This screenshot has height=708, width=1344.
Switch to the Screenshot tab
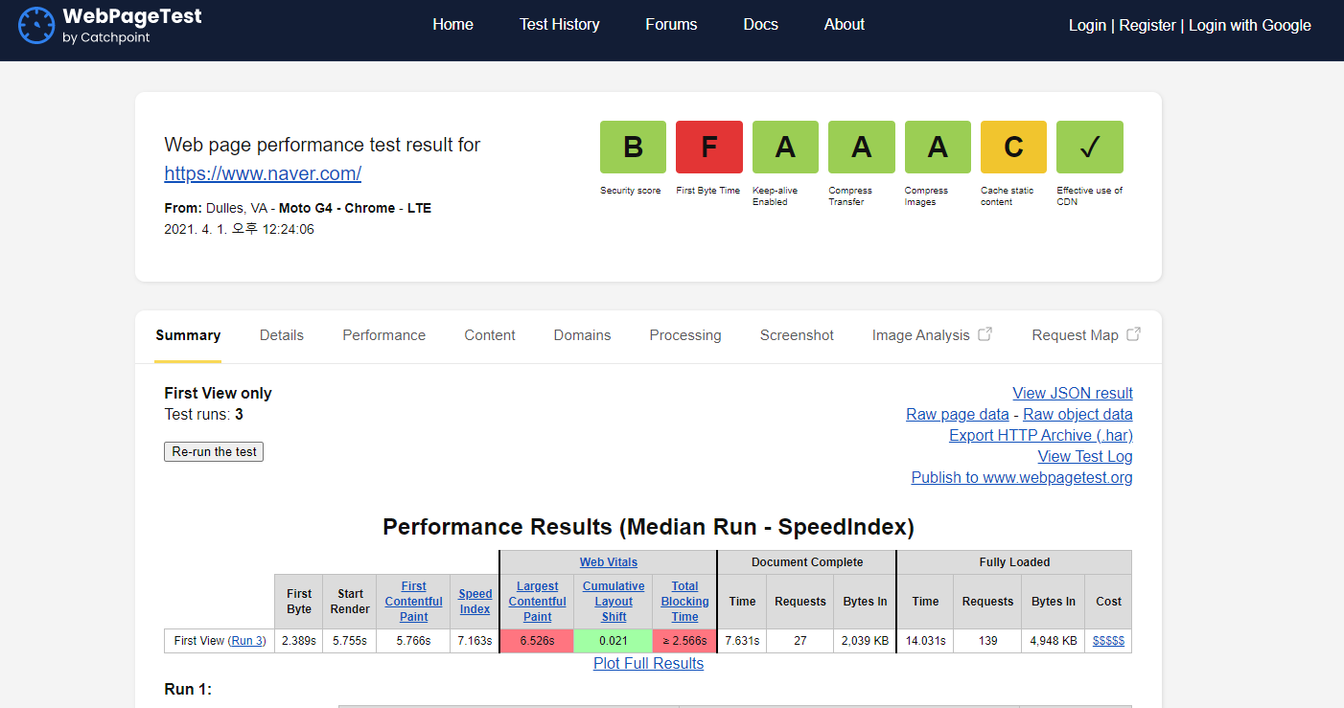click(x=797, y=335)
